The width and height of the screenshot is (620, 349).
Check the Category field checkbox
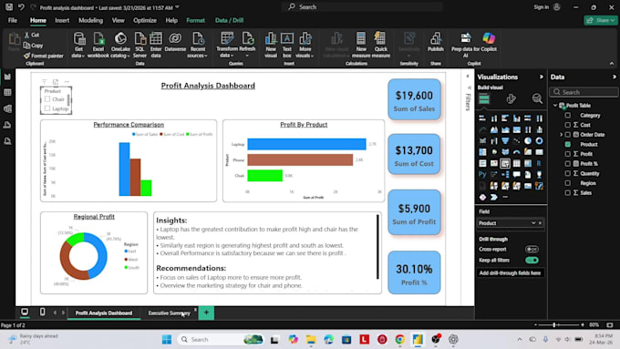click(x=568, y=116)
